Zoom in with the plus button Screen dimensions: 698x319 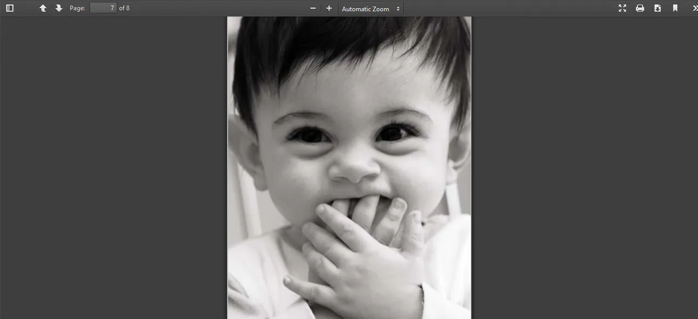[329, 8]
